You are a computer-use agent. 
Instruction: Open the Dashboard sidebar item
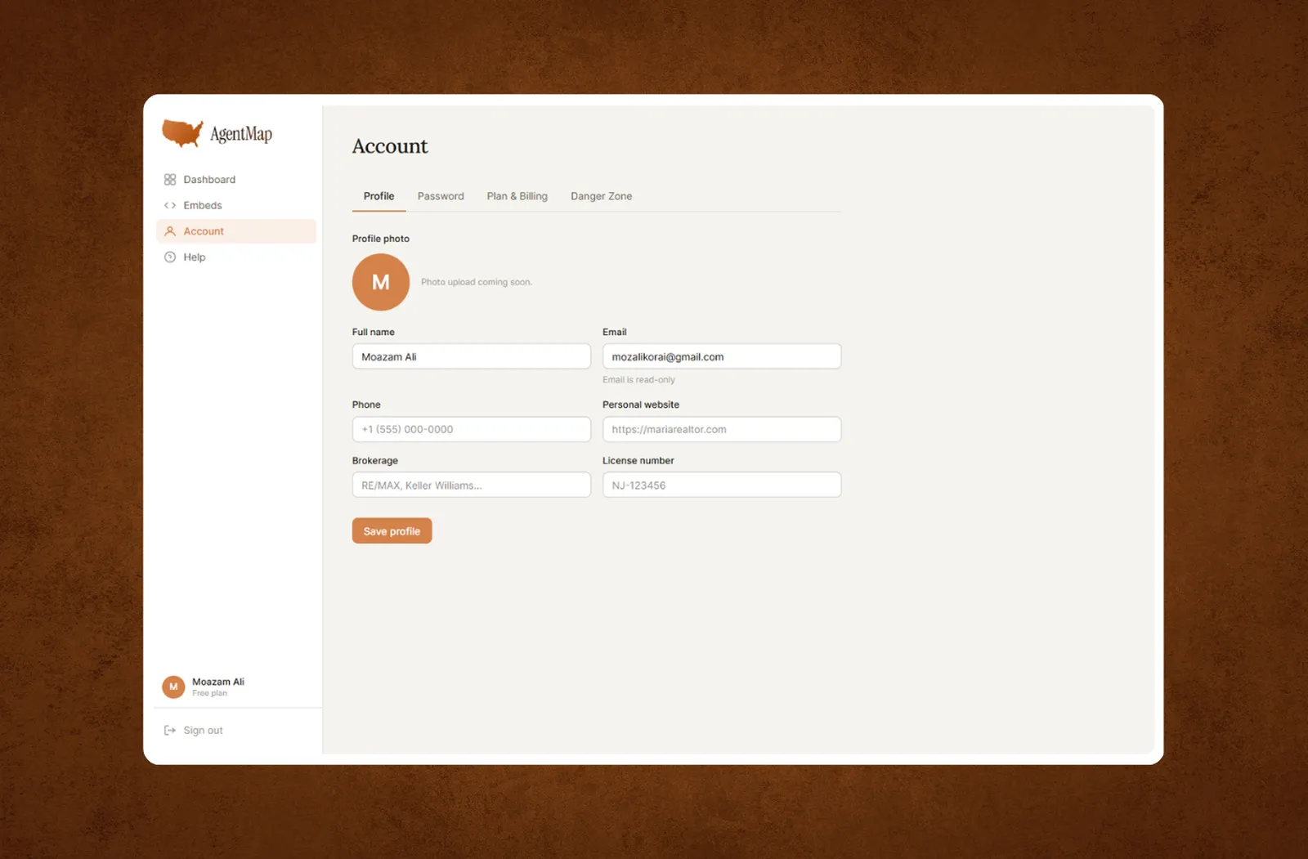(236, 180)
